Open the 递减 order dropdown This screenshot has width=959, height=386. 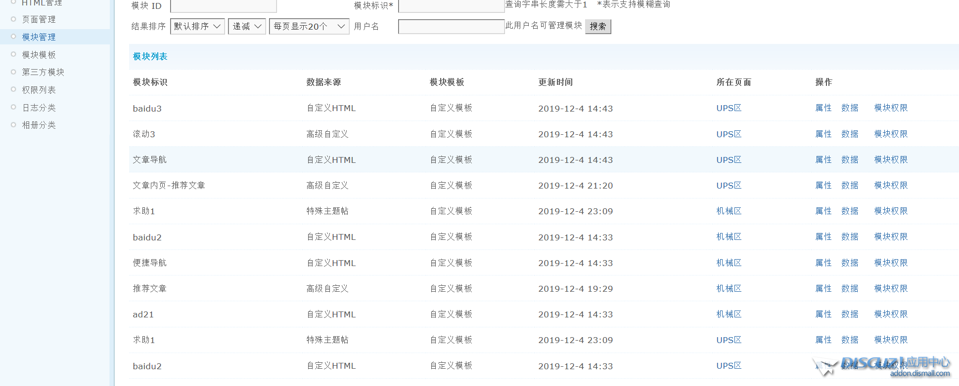(247, 26)
